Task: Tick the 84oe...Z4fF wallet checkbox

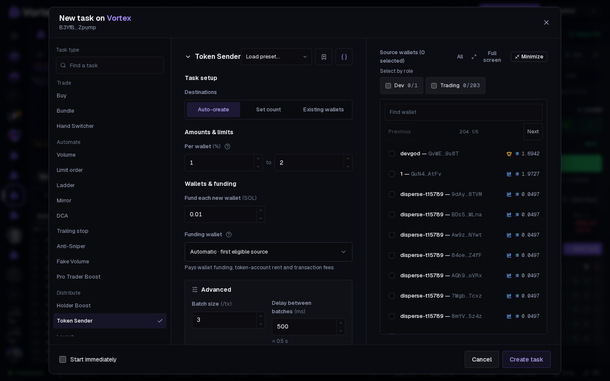Action: [x=392, y=255]
